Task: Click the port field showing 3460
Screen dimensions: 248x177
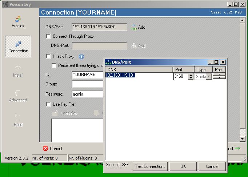Action: coord(181,76)
